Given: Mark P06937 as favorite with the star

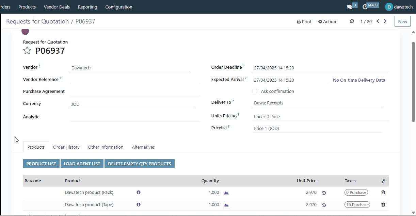Looking at the screenshot, I should (x=27, y=51).
